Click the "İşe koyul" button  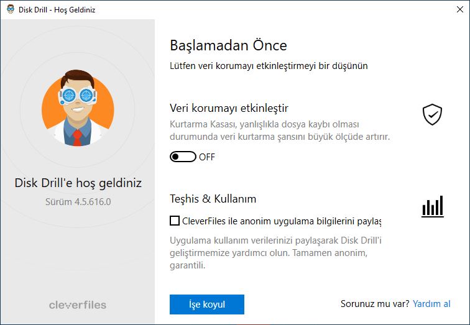coord(207,304)
